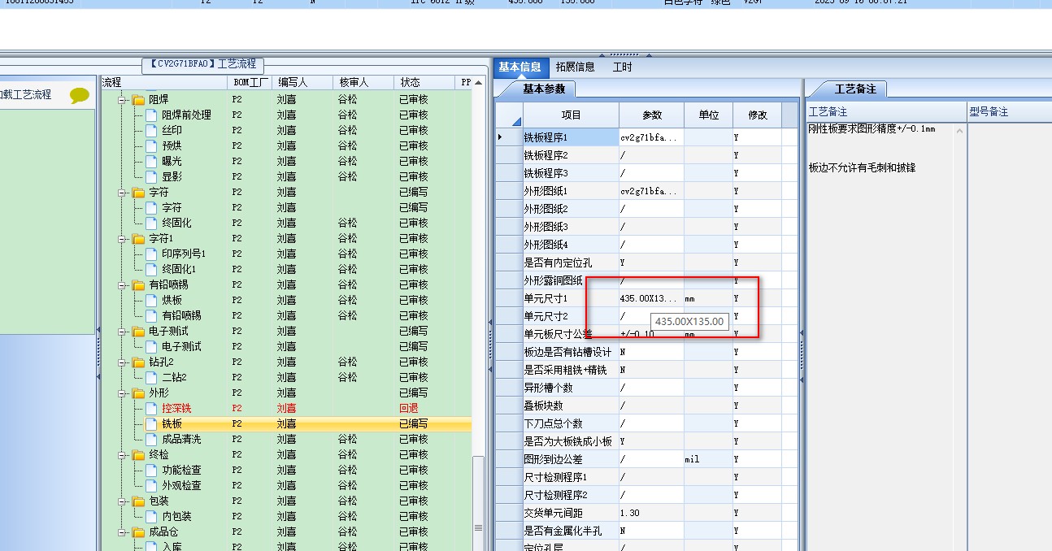Collapse the 钻孔2 tree node

tap(123, 362)
